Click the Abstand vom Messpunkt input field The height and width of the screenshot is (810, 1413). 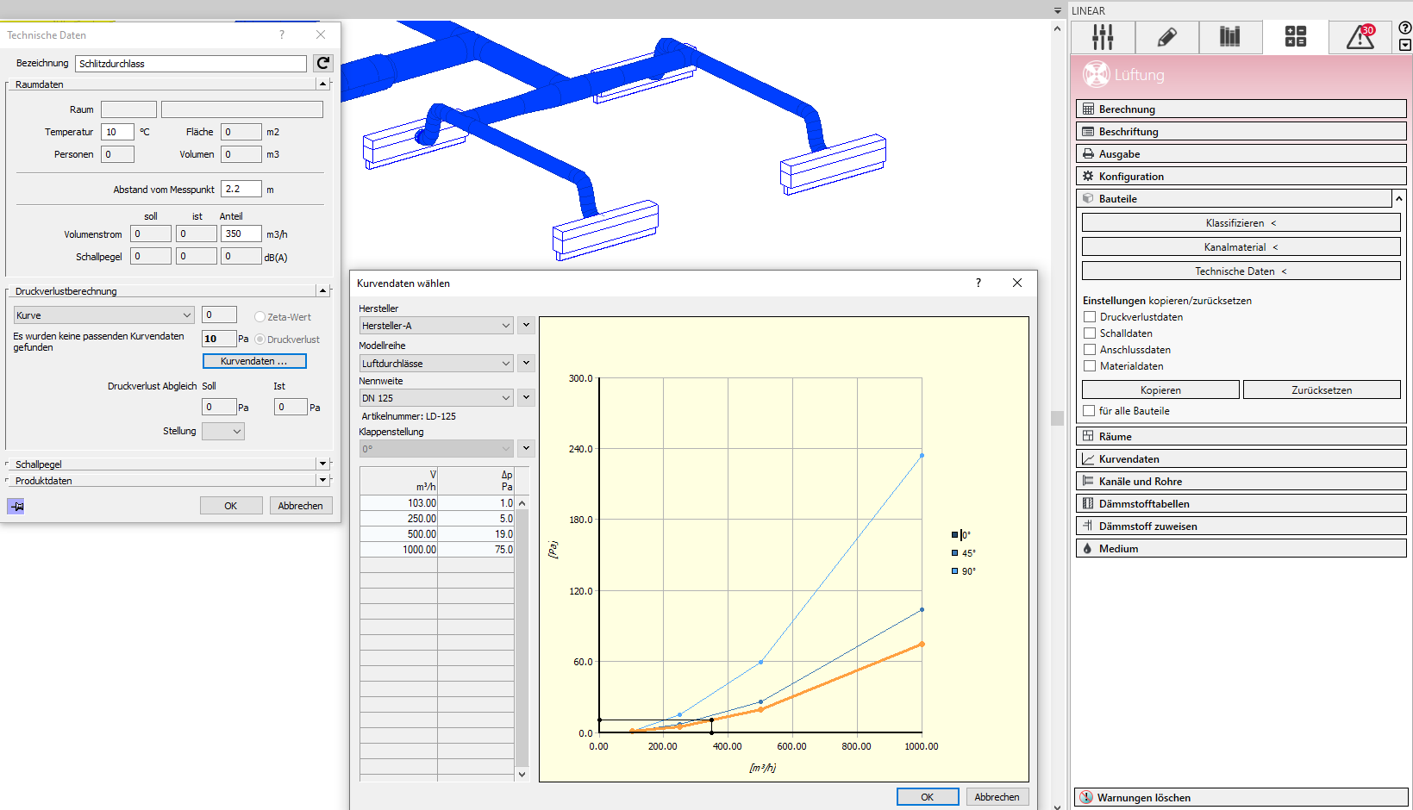(x=241, y=189)
